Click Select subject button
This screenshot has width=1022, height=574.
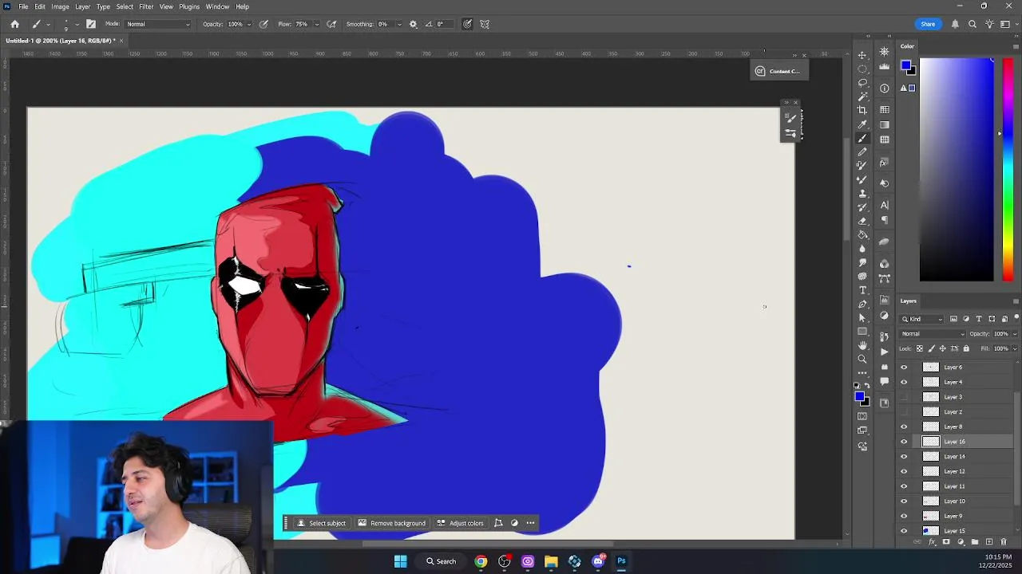point(321,523)
